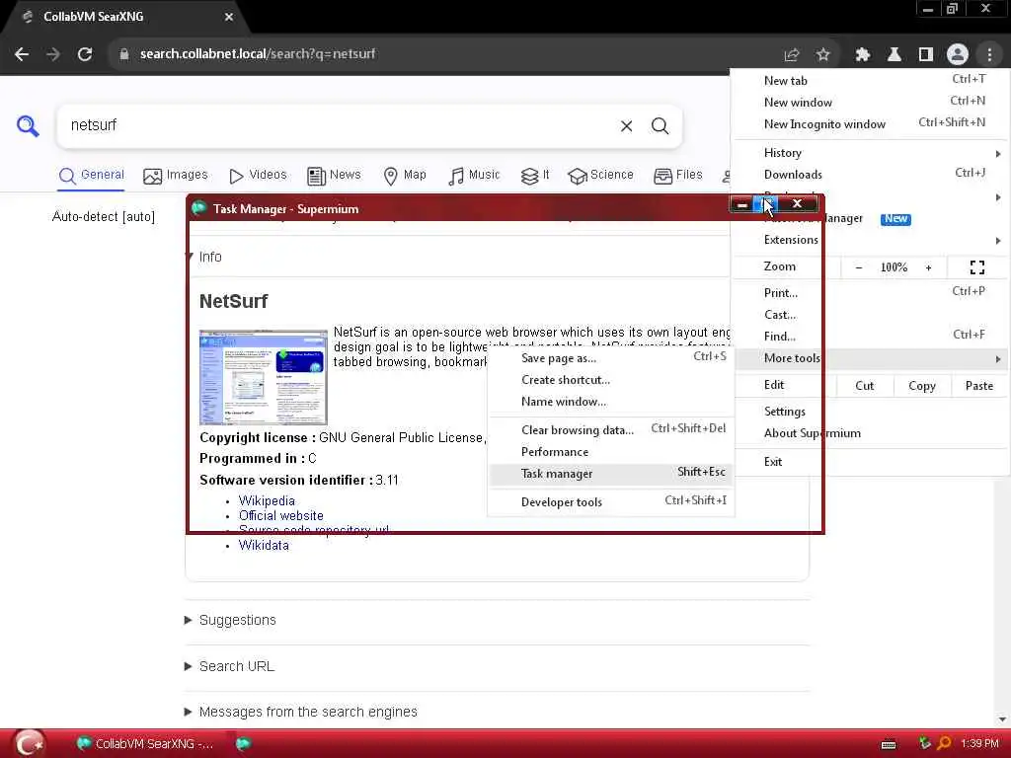
Task: Expand the Suggestions section
Action: (x=231, y=620)
